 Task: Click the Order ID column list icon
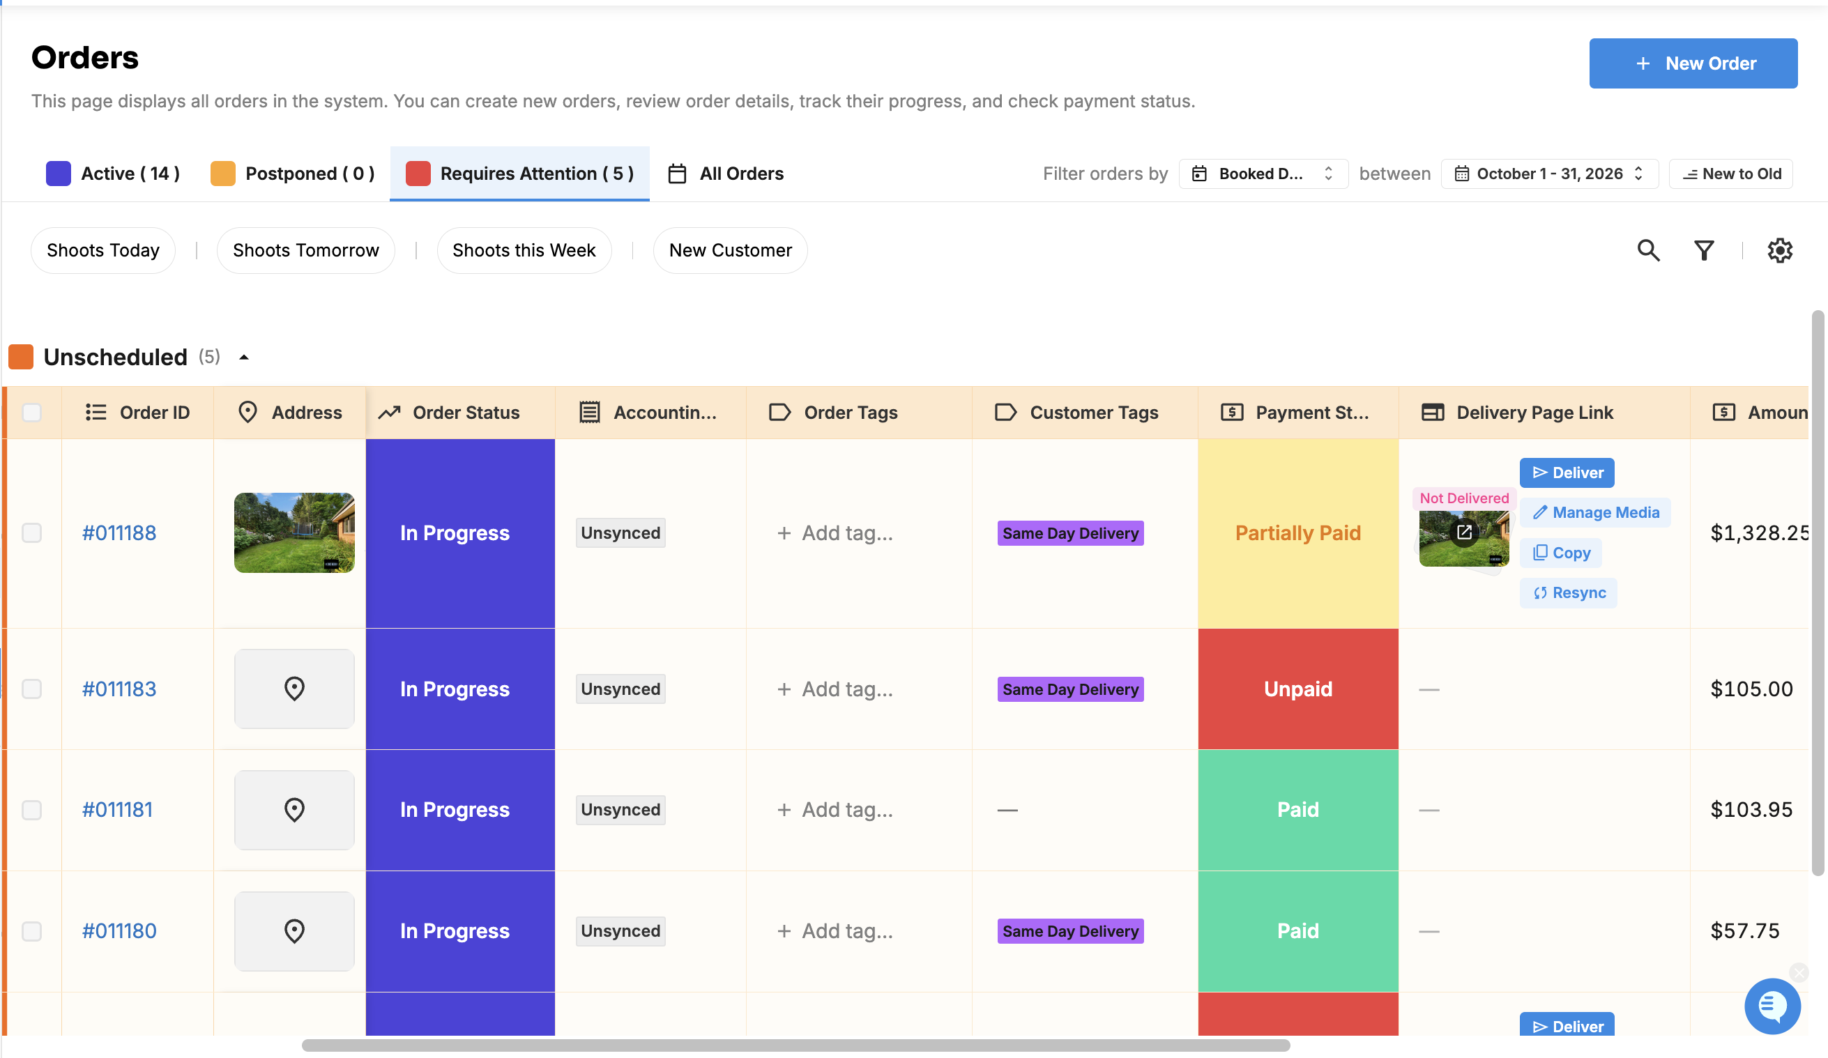pos(96,412)
